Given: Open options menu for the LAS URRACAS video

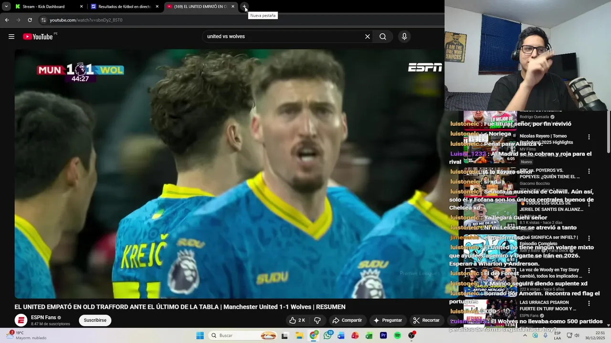Looking at the screenshot, I should [589, 303].
